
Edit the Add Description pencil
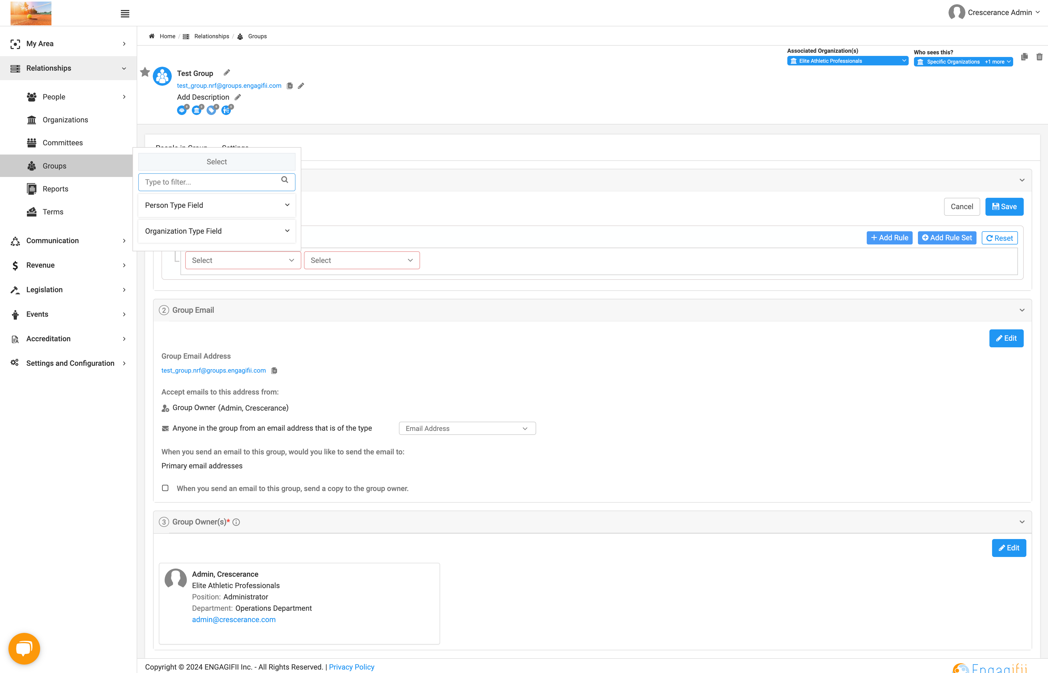point(237,97)
